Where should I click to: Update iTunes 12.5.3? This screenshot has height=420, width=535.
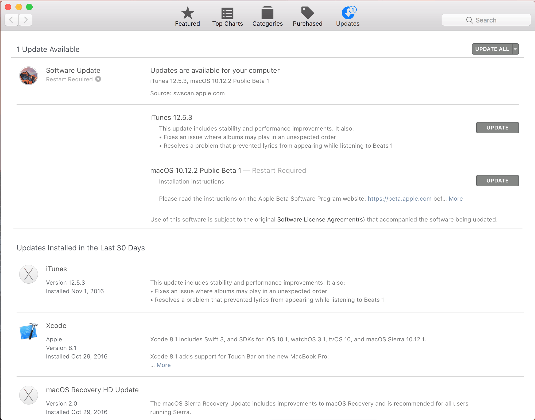point(497,128)
